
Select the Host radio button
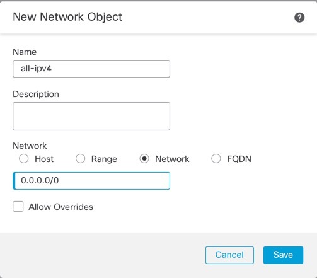[24, 159]
